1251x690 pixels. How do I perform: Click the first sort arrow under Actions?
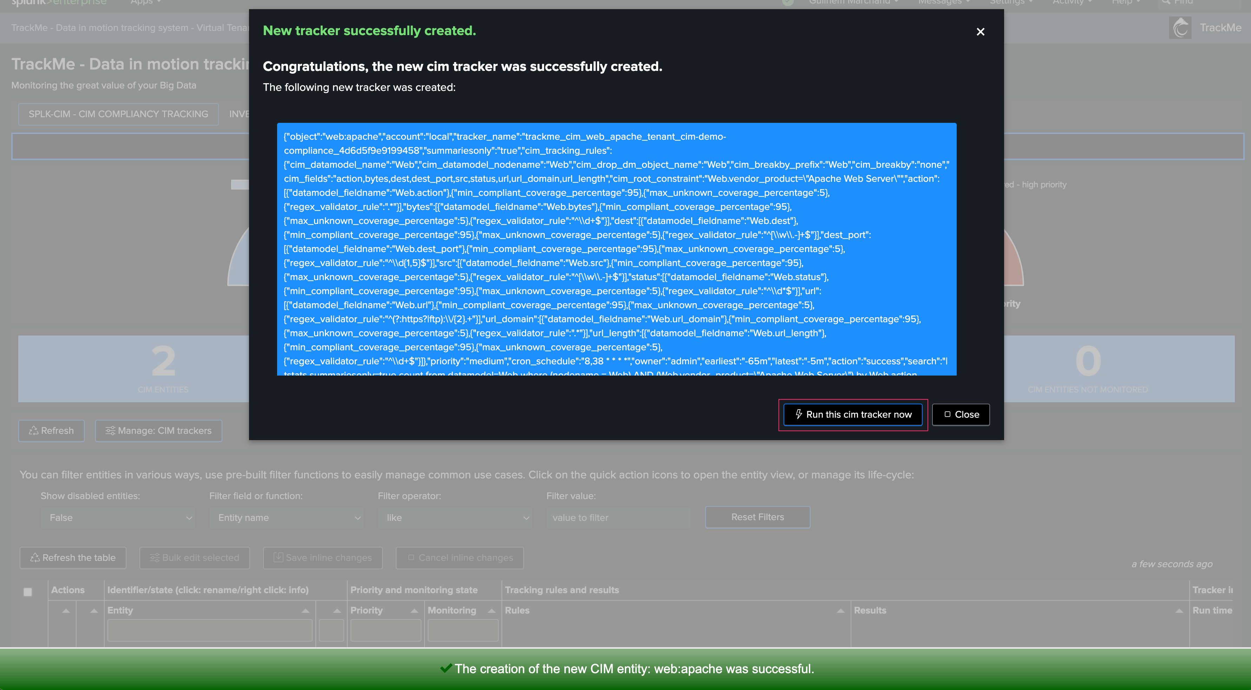point(66,611)
